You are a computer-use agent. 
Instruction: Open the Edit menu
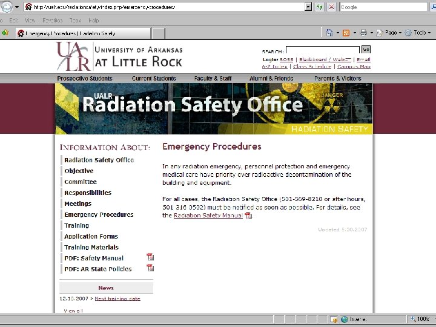pyautogui.click(x=13, y=21)
